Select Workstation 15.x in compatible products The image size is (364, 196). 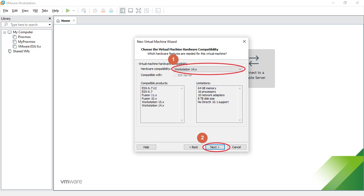(x=153, y=102)
